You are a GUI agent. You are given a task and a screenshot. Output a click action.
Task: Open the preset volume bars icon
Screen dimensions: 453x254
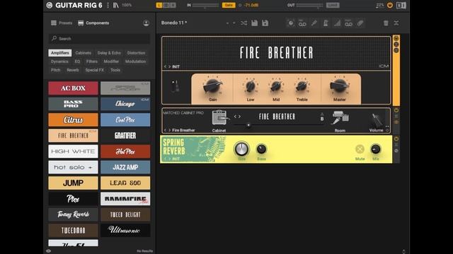[337, 23]
